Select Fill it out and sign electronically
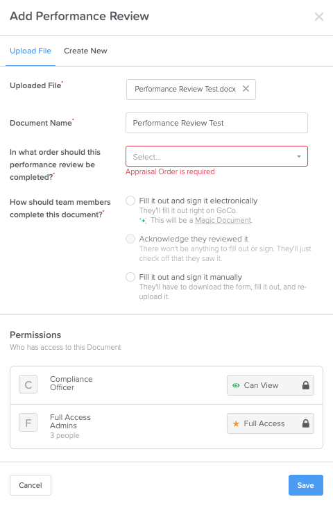333x506 pixels. click(130, 201)
